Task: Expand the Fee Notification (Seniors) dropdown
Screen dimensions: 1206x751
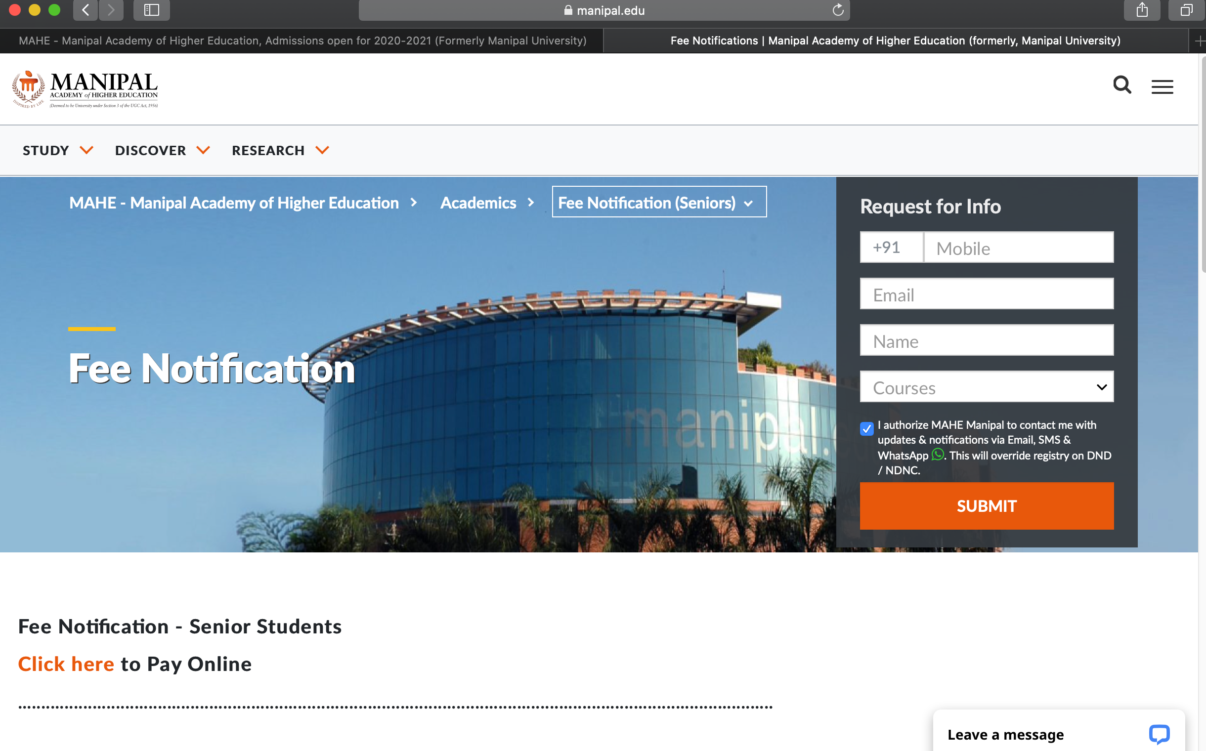Action: pos(748,203)
